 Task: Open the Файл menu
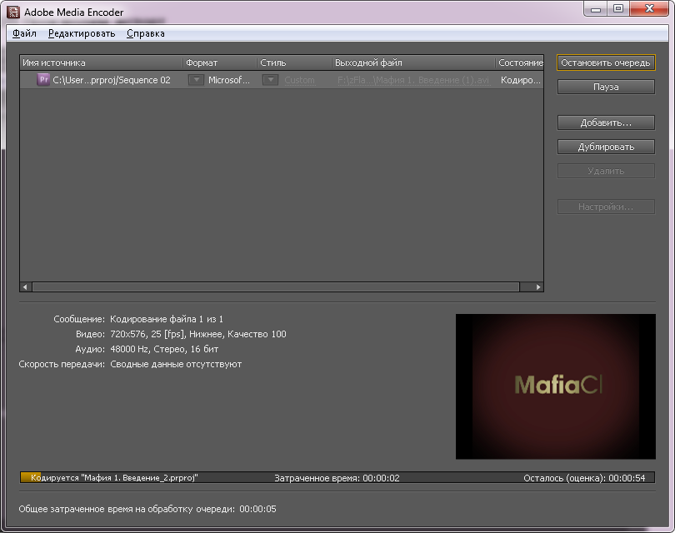(x=24, y=33)
